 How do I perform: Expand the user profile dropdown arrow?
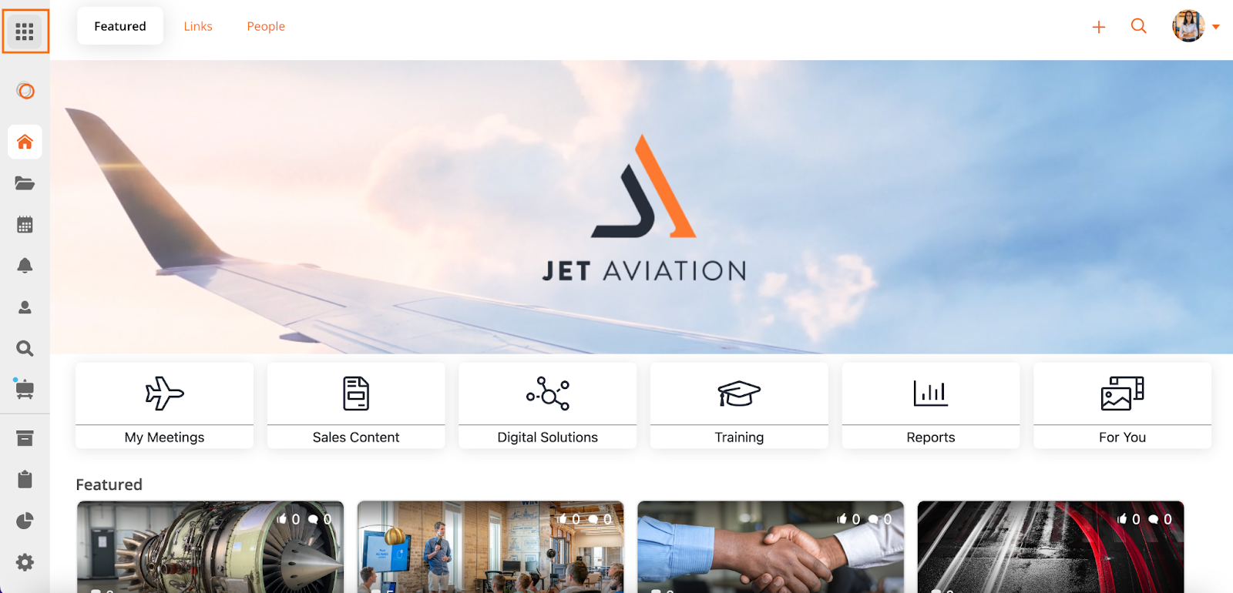click(x=1216, y=27)
